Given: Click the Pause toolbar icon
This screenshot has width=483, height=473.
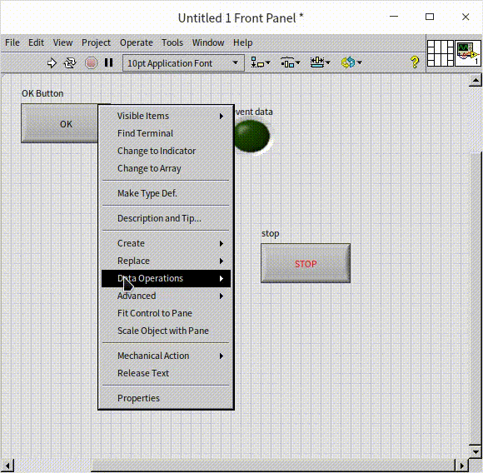Looking at the screenshot, I should pyautogui.click(x=108, y=62).
